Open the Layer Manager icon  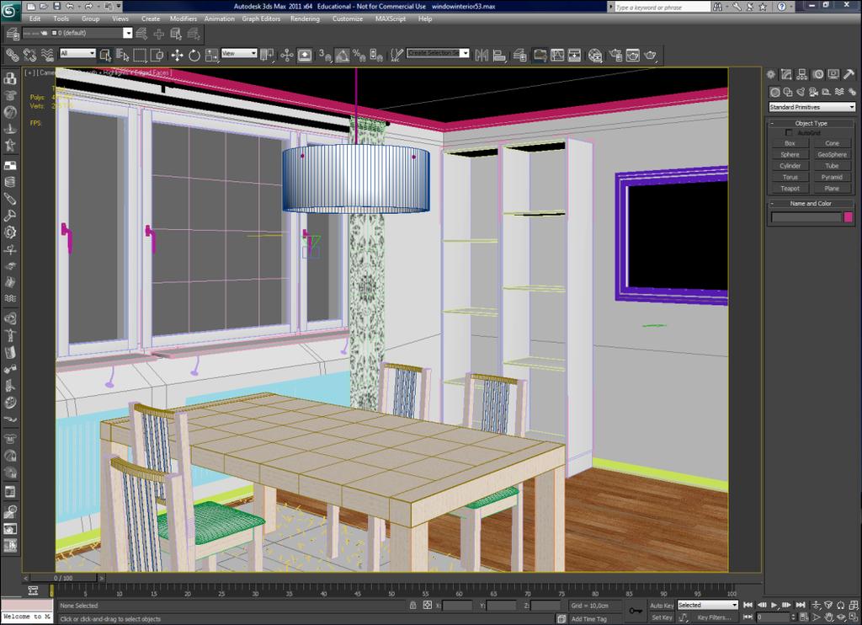[520, 55]
